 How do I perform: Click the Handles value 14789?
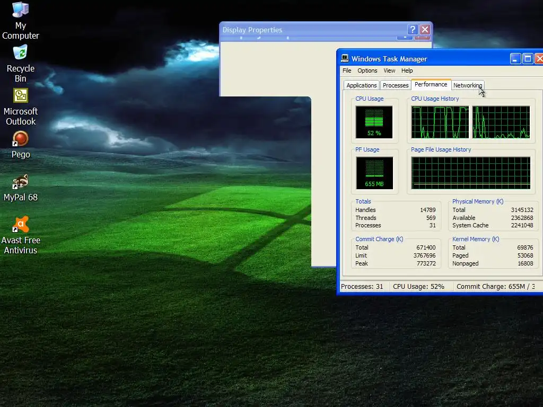pos(428,210)
